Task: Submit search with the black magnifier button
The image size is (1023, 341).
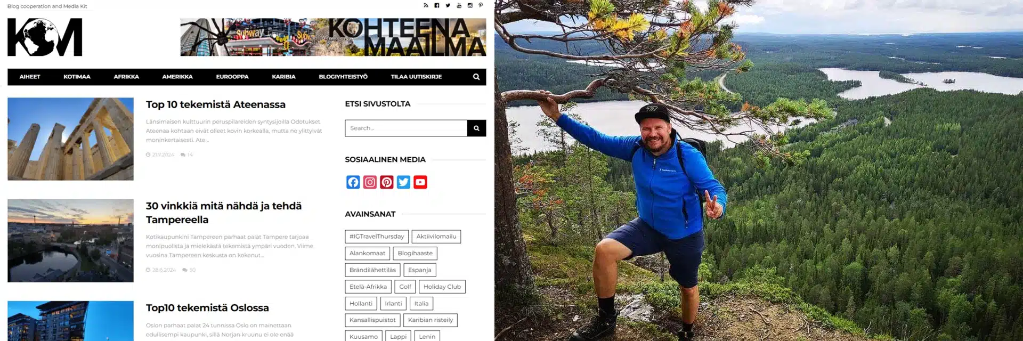Action: 476,128
